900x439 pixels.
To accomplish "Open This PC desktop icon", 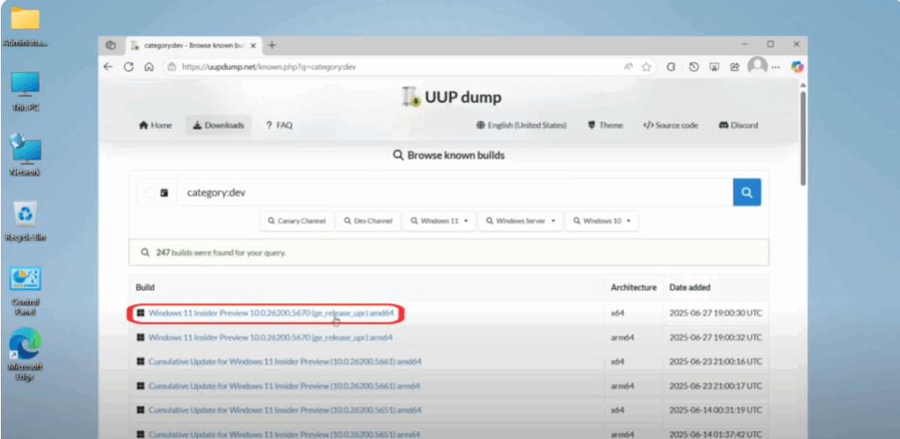I will click(x=25, y=90).
